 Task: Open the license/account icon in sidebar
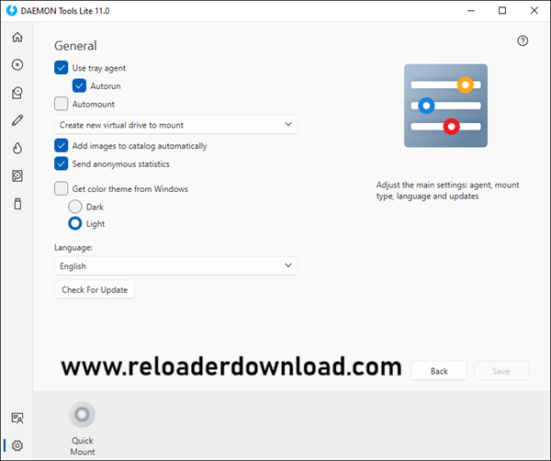pyautogui.click(x=17, y=418)
